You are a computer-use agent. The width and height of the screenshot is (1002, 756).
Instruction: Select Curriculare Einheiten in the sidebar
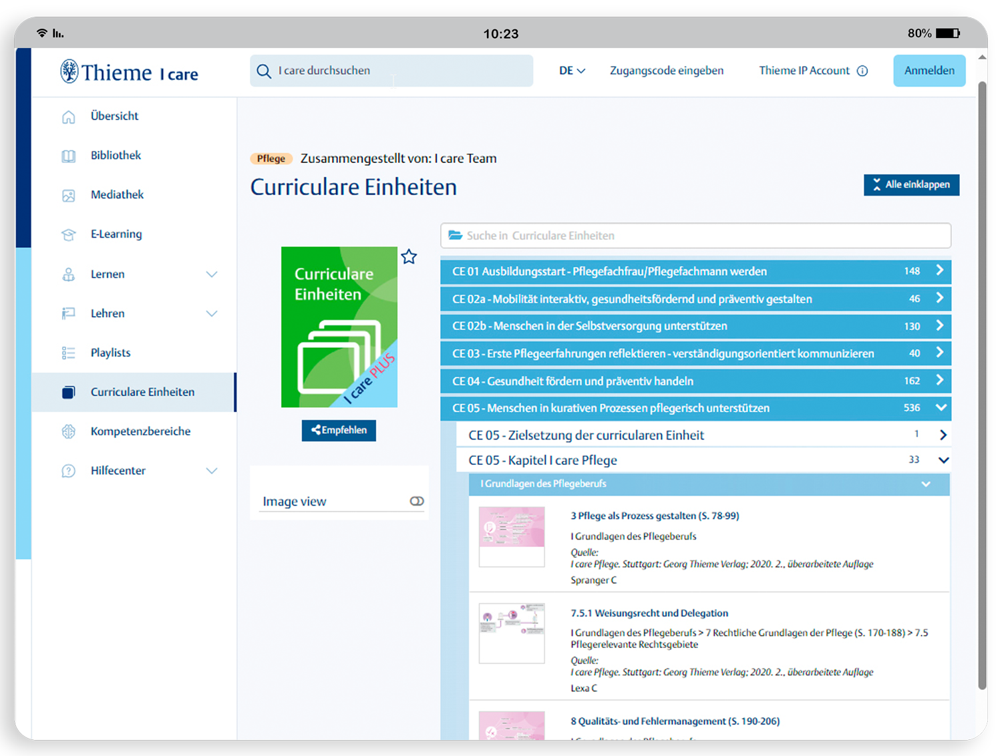pos(134,392)
